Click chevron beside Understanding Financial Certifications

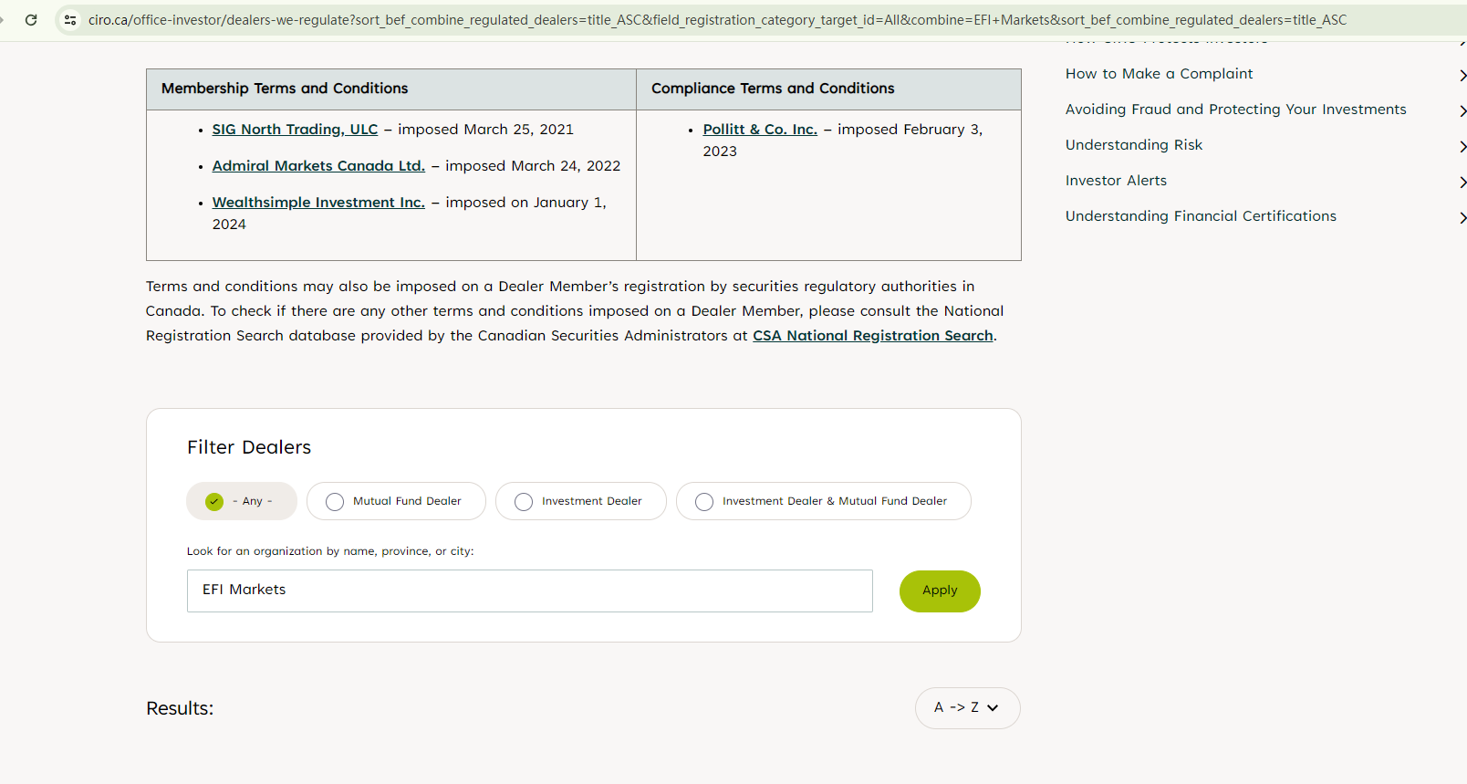pyautogui.click(x=1462, y=217)
